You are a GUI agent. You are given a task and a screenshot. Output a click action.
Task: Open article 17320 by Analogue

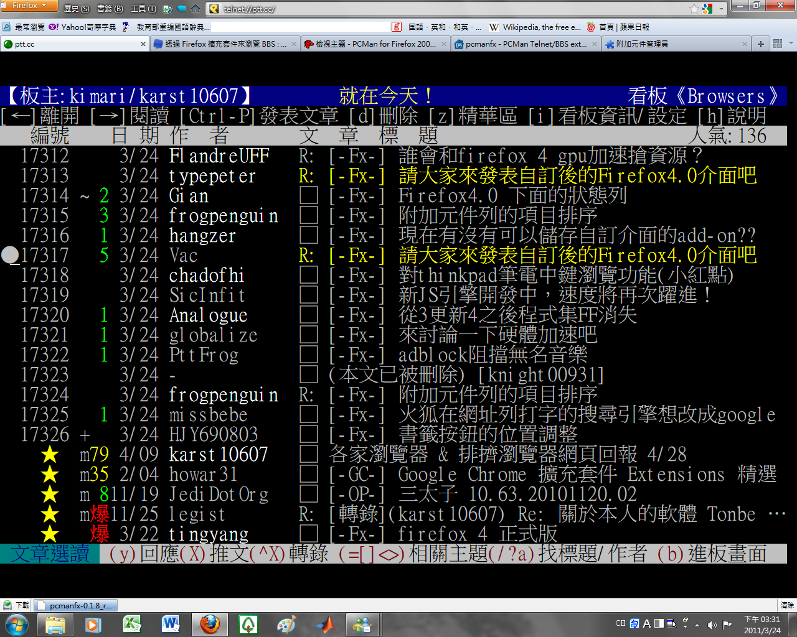click(394, 315)
